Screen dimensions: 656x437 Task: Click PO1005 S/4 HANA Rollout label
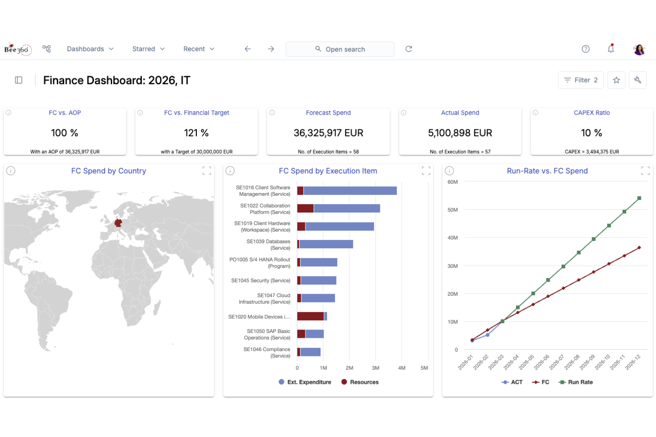click(260, 263)
